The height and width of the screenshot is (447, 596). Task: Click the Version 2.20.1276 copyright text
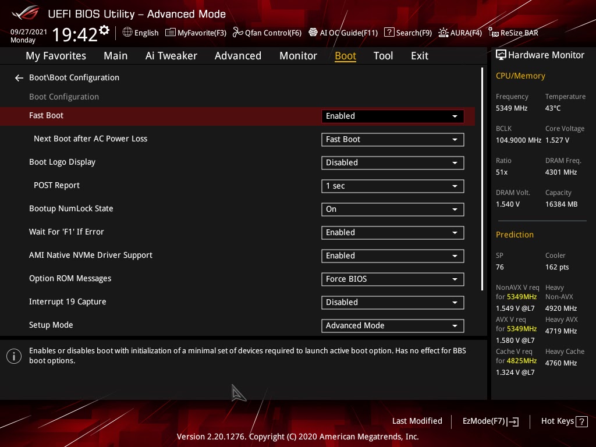point(297,437)
